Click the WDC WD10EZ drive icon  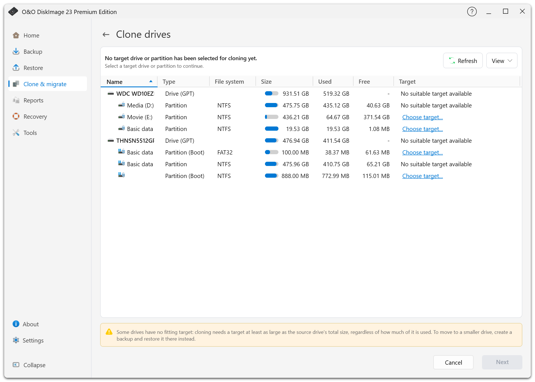click(x=111, y=94)
